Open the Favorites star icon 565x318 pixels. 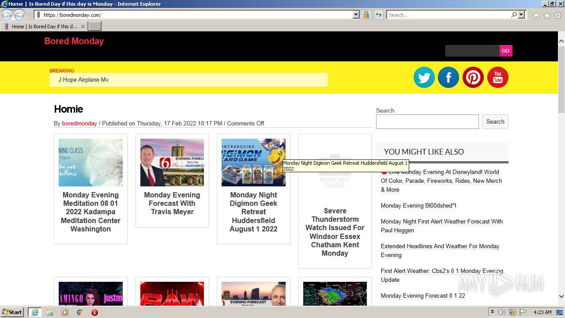pos(547,15)
